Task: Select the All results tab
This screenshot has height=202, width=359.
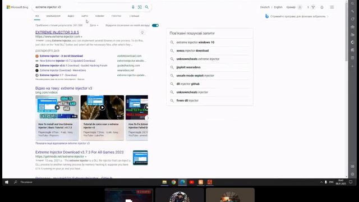Action: pyautogui.click(x=37, y=16)
